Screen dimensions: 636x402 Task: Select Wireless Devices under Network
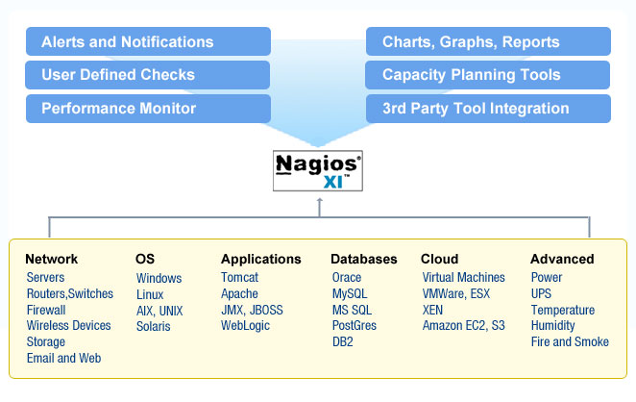pos(68,325)
